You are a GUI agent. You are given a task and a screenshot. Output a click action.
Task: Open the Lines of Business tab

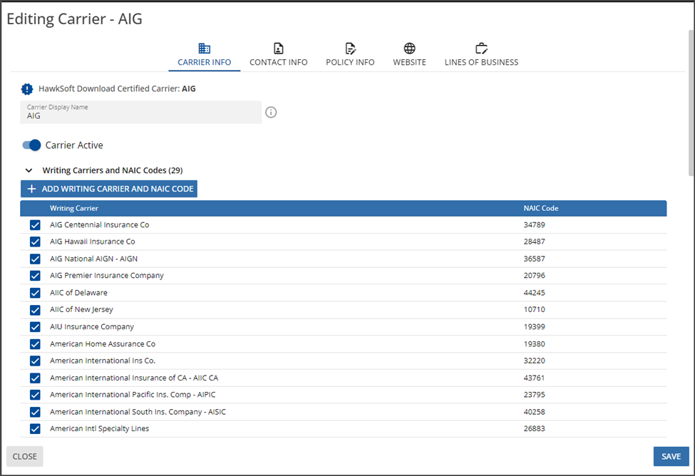[x=481, y=56]
